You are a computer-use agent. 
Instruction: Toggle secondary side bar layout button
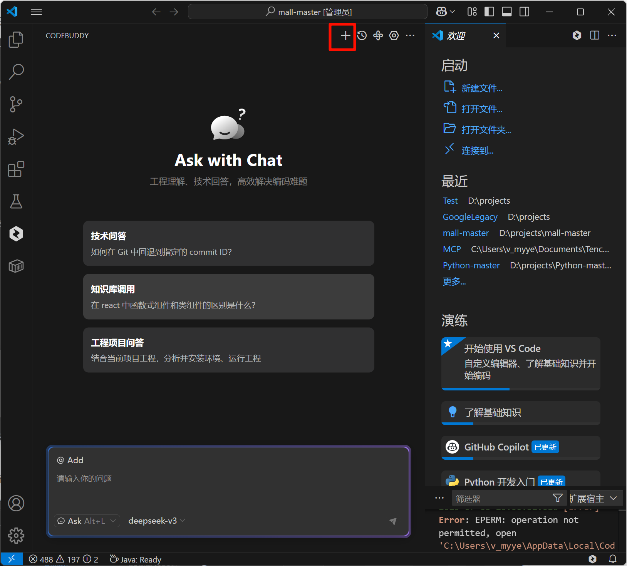point(524,12)
